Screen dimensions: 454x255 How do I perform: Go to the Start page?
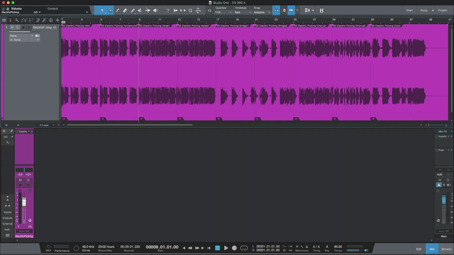click(409, 10)
